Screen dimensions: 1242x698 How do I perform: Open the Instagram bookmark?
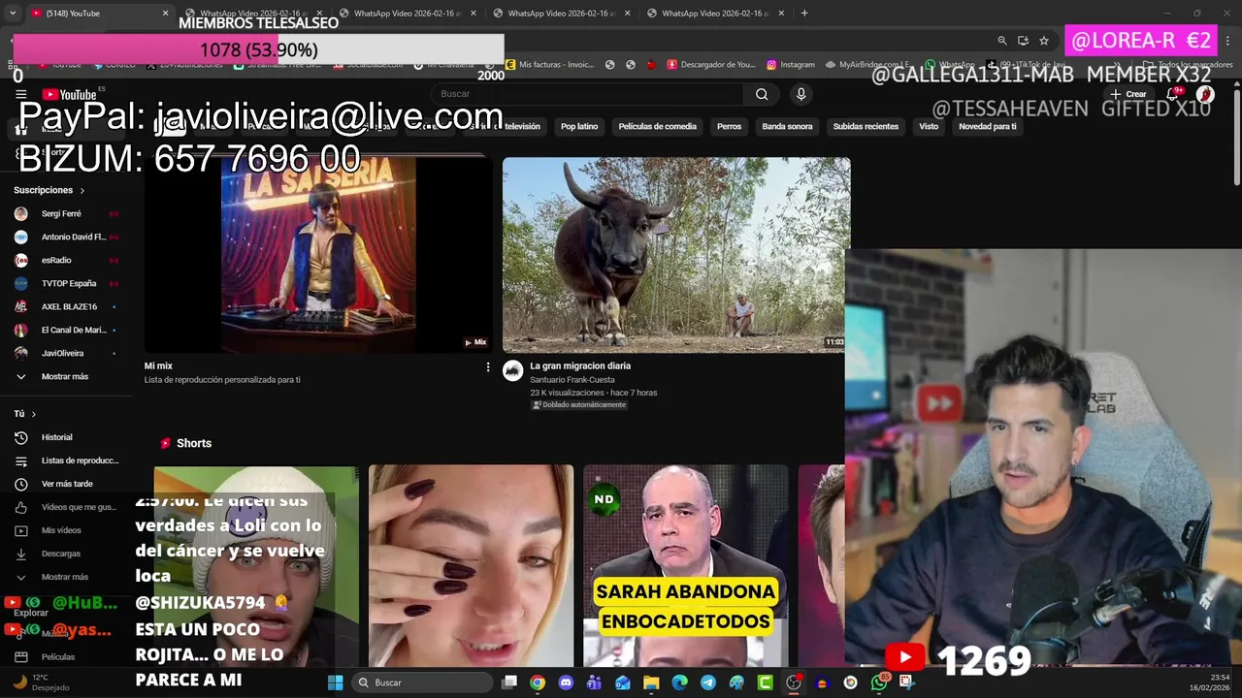click(791, 65)
